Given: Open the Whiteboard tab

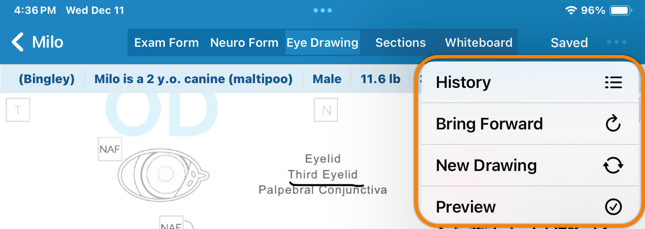Looking at the screenshot, I should click(478, 42).
